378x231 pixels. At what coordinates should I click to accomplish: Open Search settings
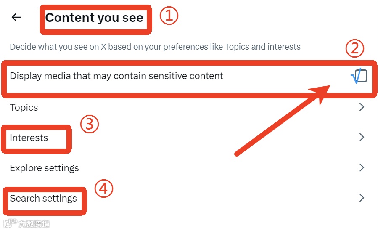(x=43, y=198)
